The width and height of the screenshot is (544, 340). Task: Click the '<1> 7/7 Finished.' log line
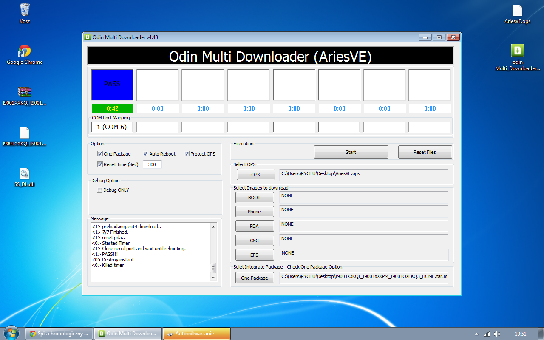coord(110,232)
